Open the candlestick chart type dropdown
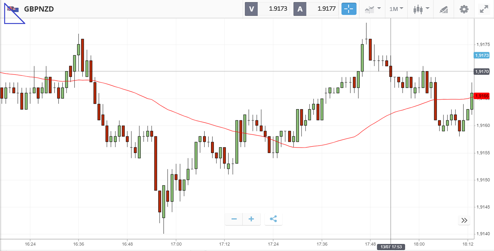Screen dimensions: 494x251 coord(421,9)
